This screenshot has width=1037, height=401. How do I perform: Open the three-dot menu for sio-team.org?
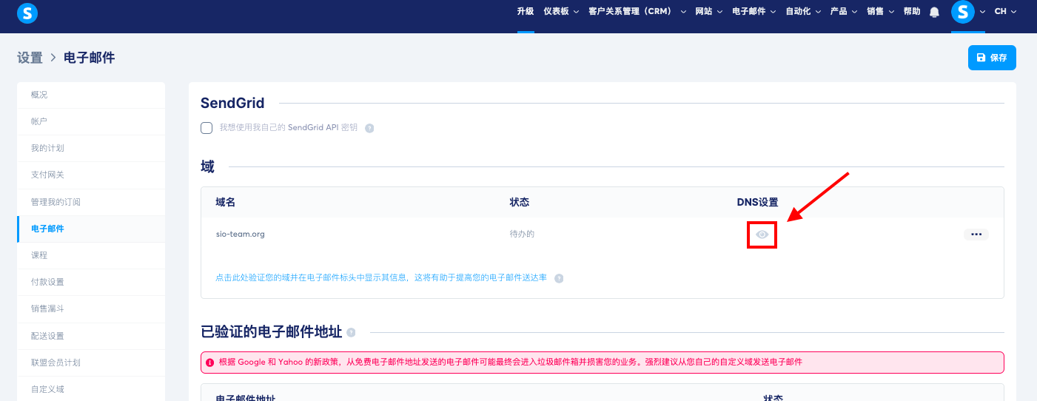(976, 235)
